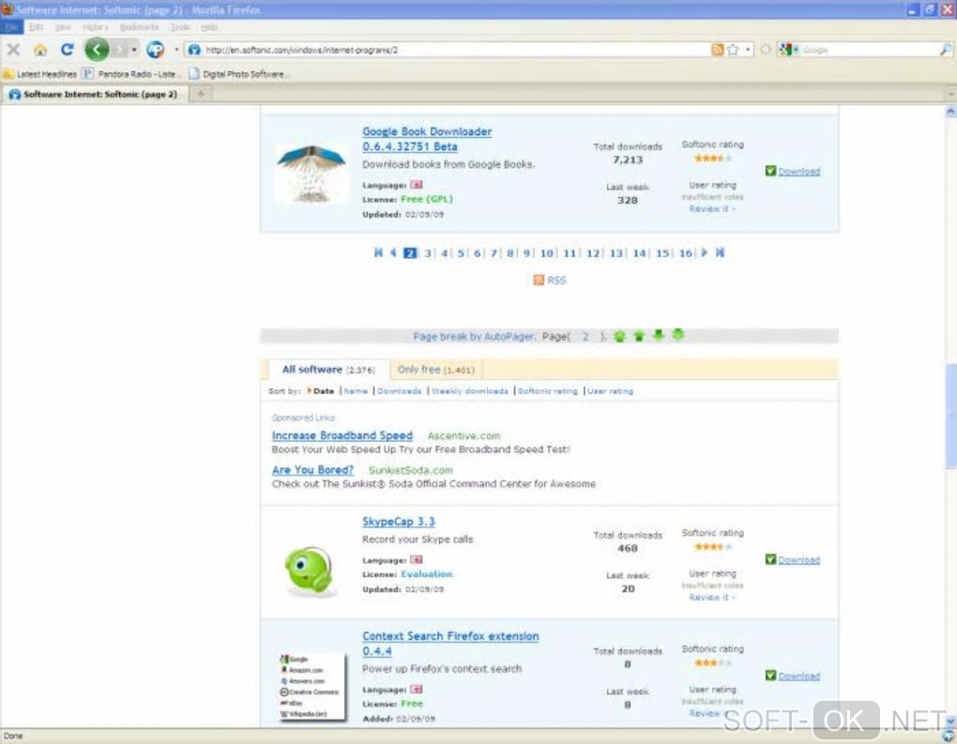Click the site favicon in address bar
The height and width of the screenshot is (744, 957).
click(194, 50)
